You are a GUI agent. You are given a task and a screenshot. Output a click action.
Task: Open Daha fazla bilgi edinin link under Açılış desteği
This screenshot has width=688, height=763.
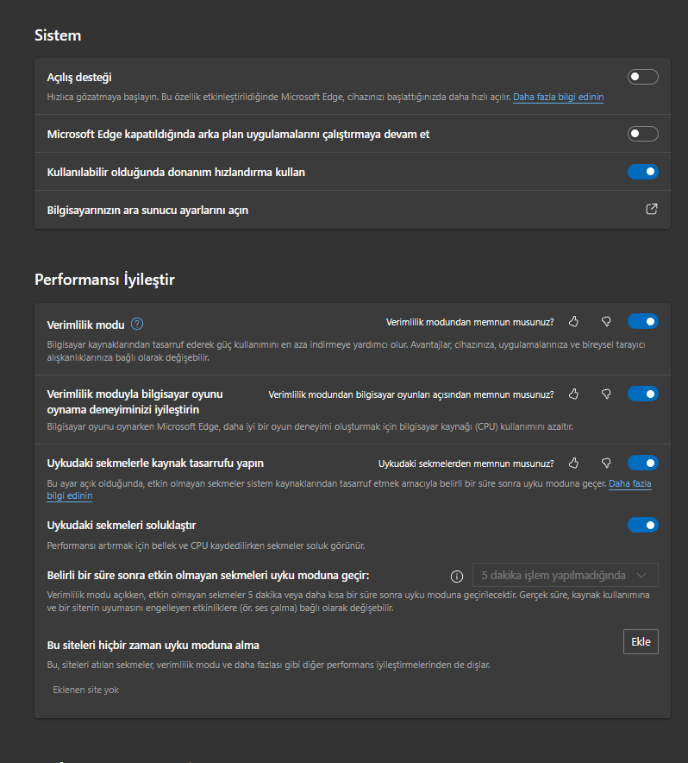tap(558, 97)
